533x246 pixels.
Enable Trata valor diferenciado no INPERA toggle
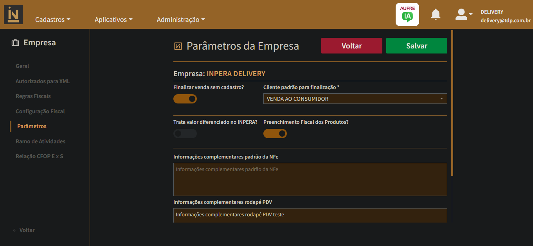[185, 134]
